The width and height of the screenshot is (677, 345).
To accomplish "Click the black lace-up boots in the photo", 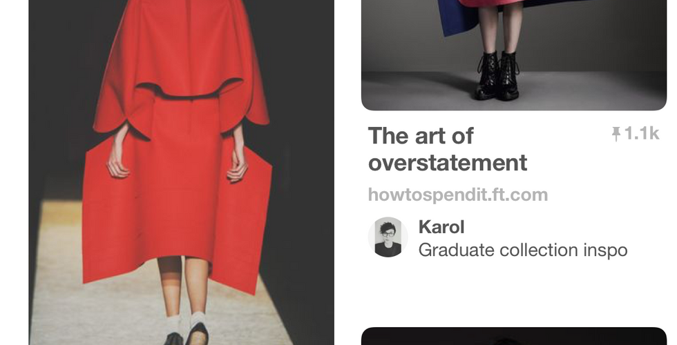I will click(x=497, y=76).
